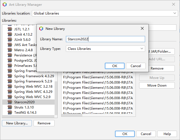Select Spring Framework 5.2.9 library
This screenshot has width=180, height=140.
(33, 81)
